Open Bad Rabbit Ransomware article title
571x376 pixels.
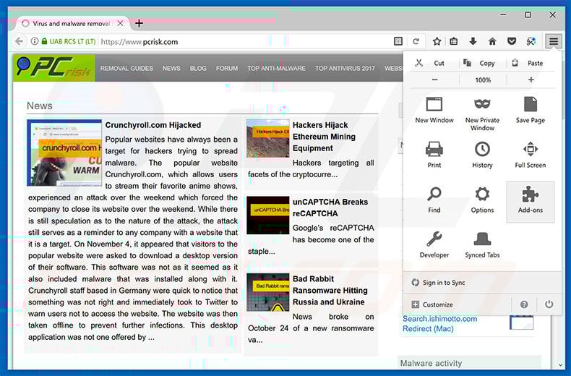[x=330, y=291]
